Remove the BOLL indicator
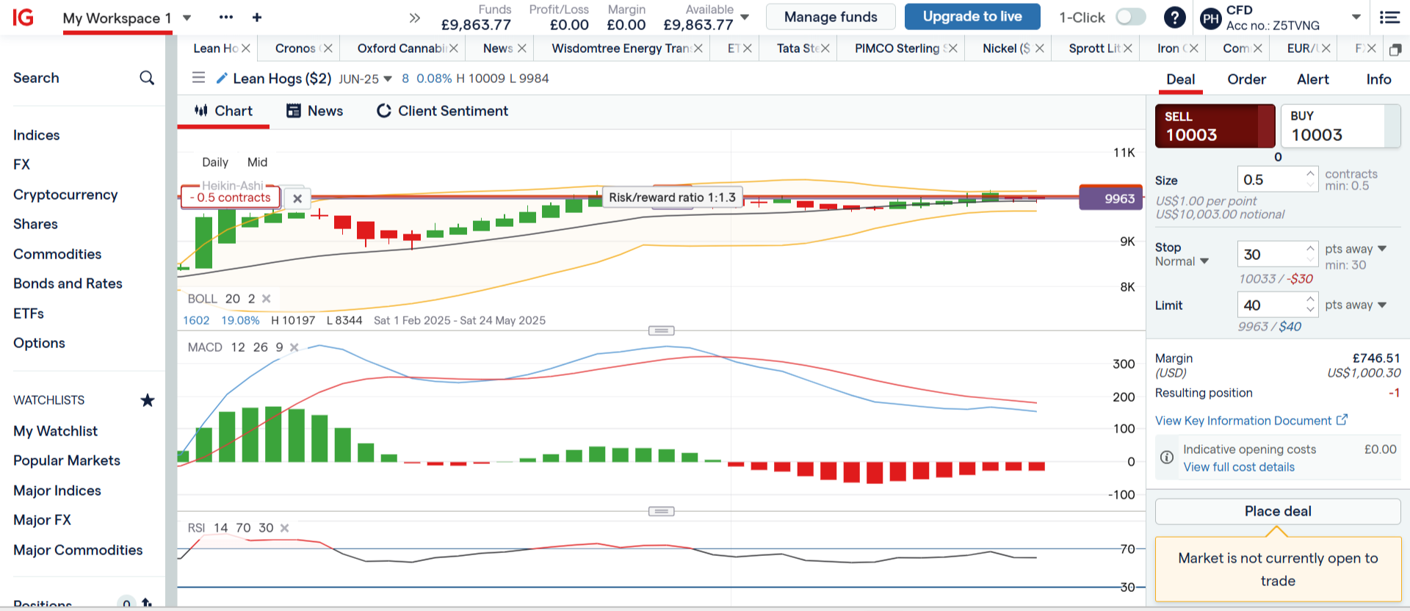Screen dimensions: 1410x611 click(267, 298)
